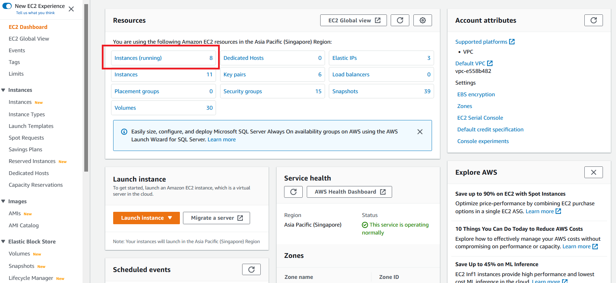Open AMIs in sidebar
This screenshot has height=283, width=616.
click(15, 214)
